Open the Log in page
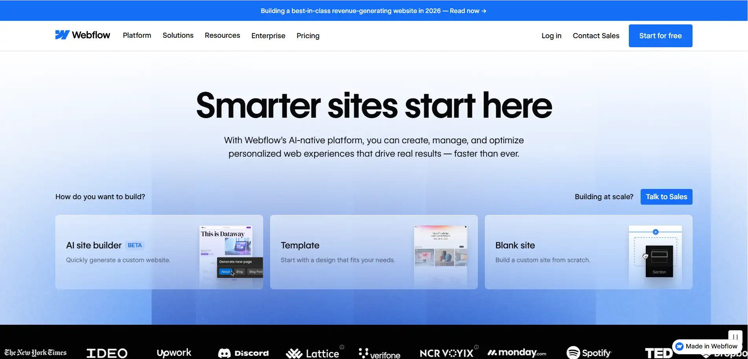This screenshot has height=359, width=748. click(x=551, y=35)
